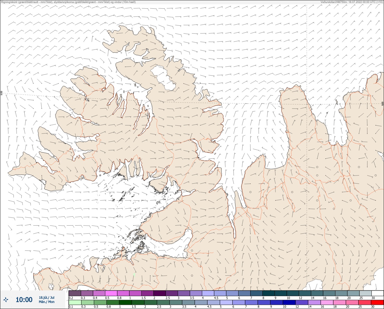The width and height of the screenshot is (384, 309).
Task: Choose the light pink lower swatch labeled 16
Action: (327, 302)
